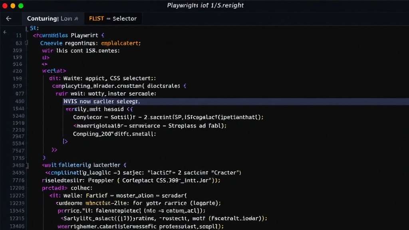
Task: Click the back arrow in the tab bar
Action: tap(9, 18)
